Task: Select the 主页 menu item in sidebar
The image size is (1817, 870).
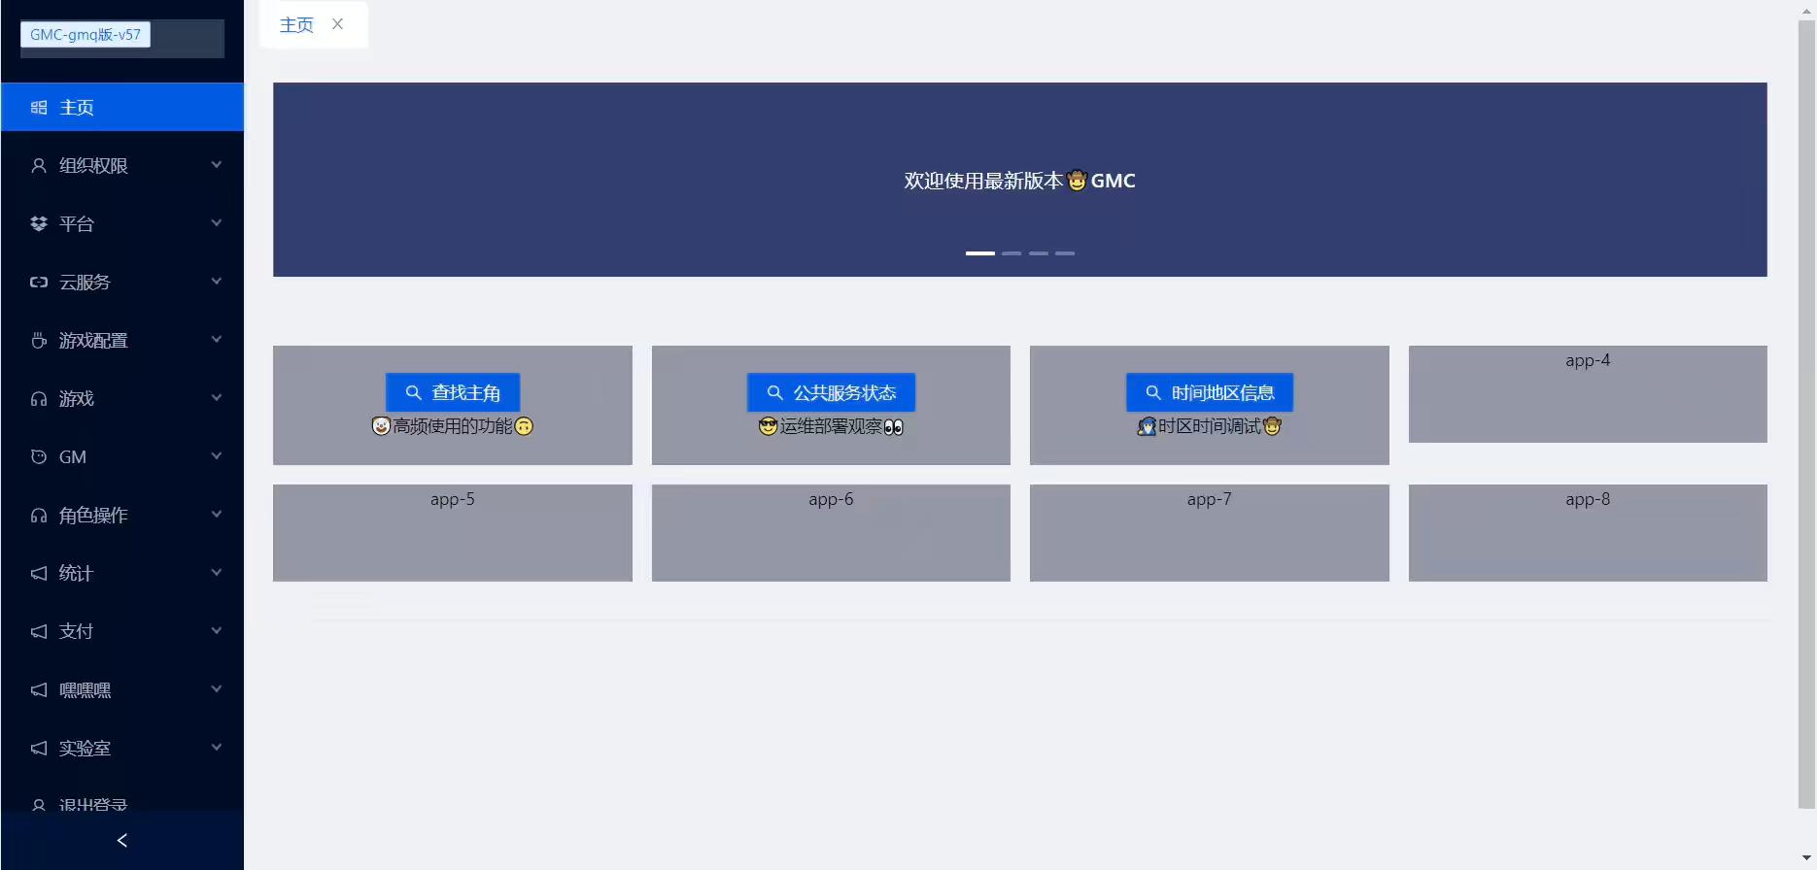Action: [x=122, y=107]
